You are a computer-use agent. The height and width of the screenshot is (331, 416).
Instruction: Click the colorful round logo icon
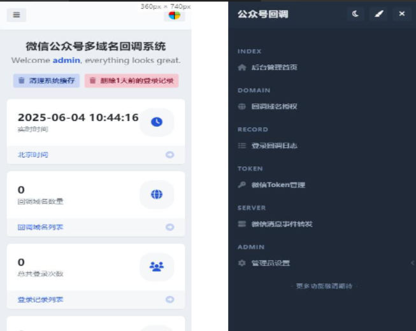(175, 15)
